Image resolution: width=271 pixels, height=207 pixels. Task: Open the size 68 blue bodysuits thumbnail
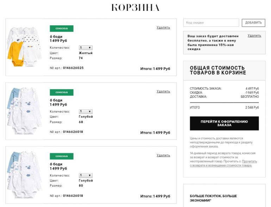[x=24, y=111]
